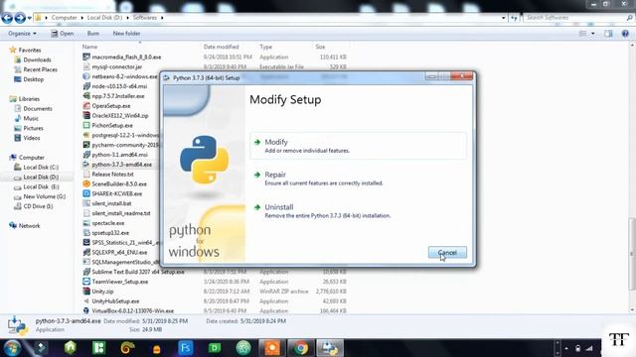Select Computer in navigation pane
This screenshot has height=357, width=636.
pyautogui.click(x=31, y=158)
